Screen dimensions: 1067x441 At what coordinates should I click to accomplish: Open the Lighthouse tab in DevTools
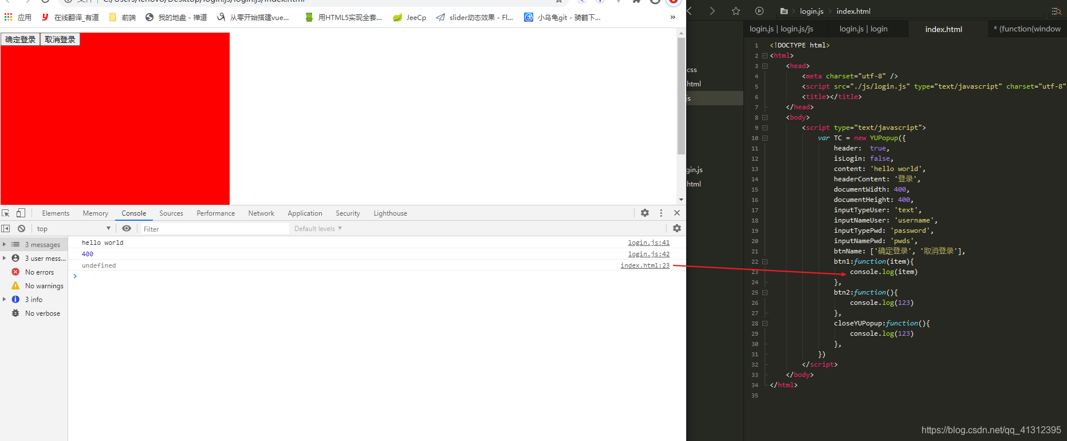tap(391, 213)
